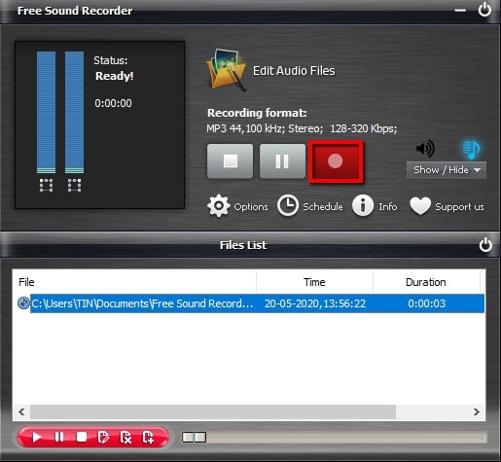Minimize the Free Sound Recorder window
Image resolution: width=501 pixels, height=462 pixels.
point(460,11)
